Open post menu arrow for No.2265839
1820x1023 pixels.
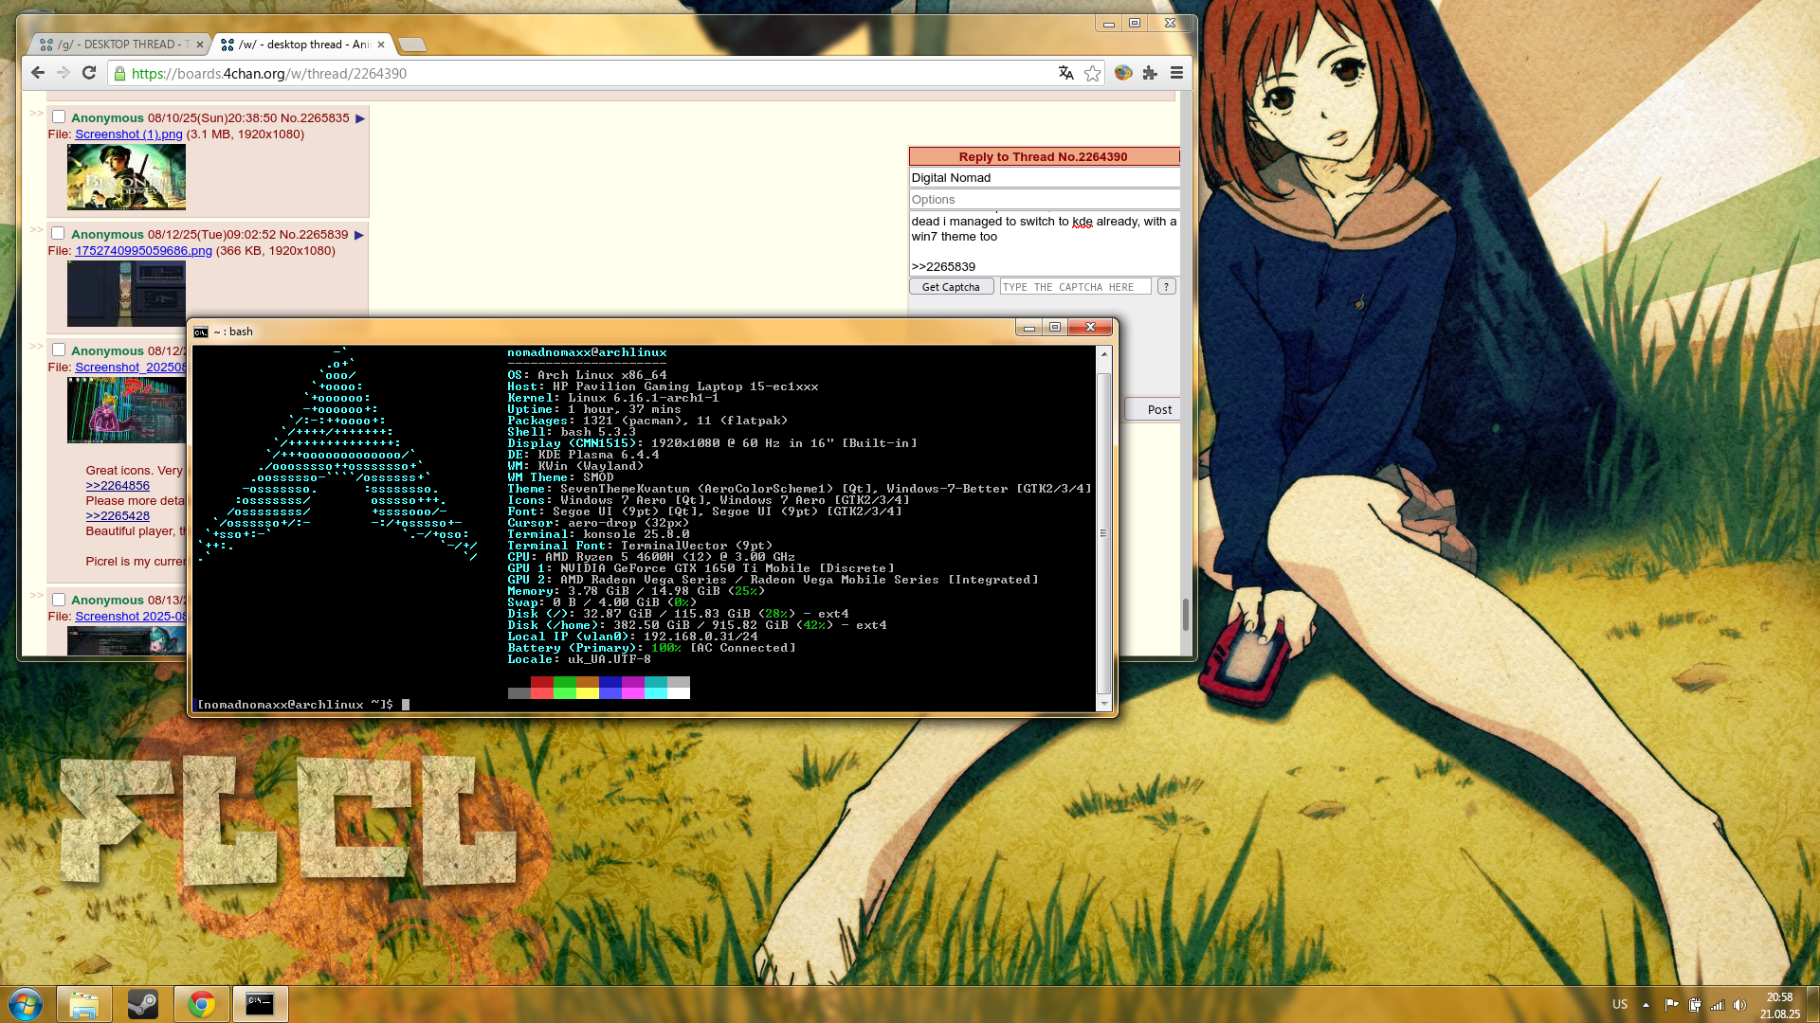359,235
